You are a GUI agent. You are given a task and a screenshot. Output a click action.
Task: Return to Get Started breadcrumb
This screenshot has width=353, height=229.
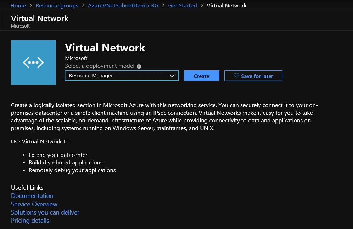point(183,5)
